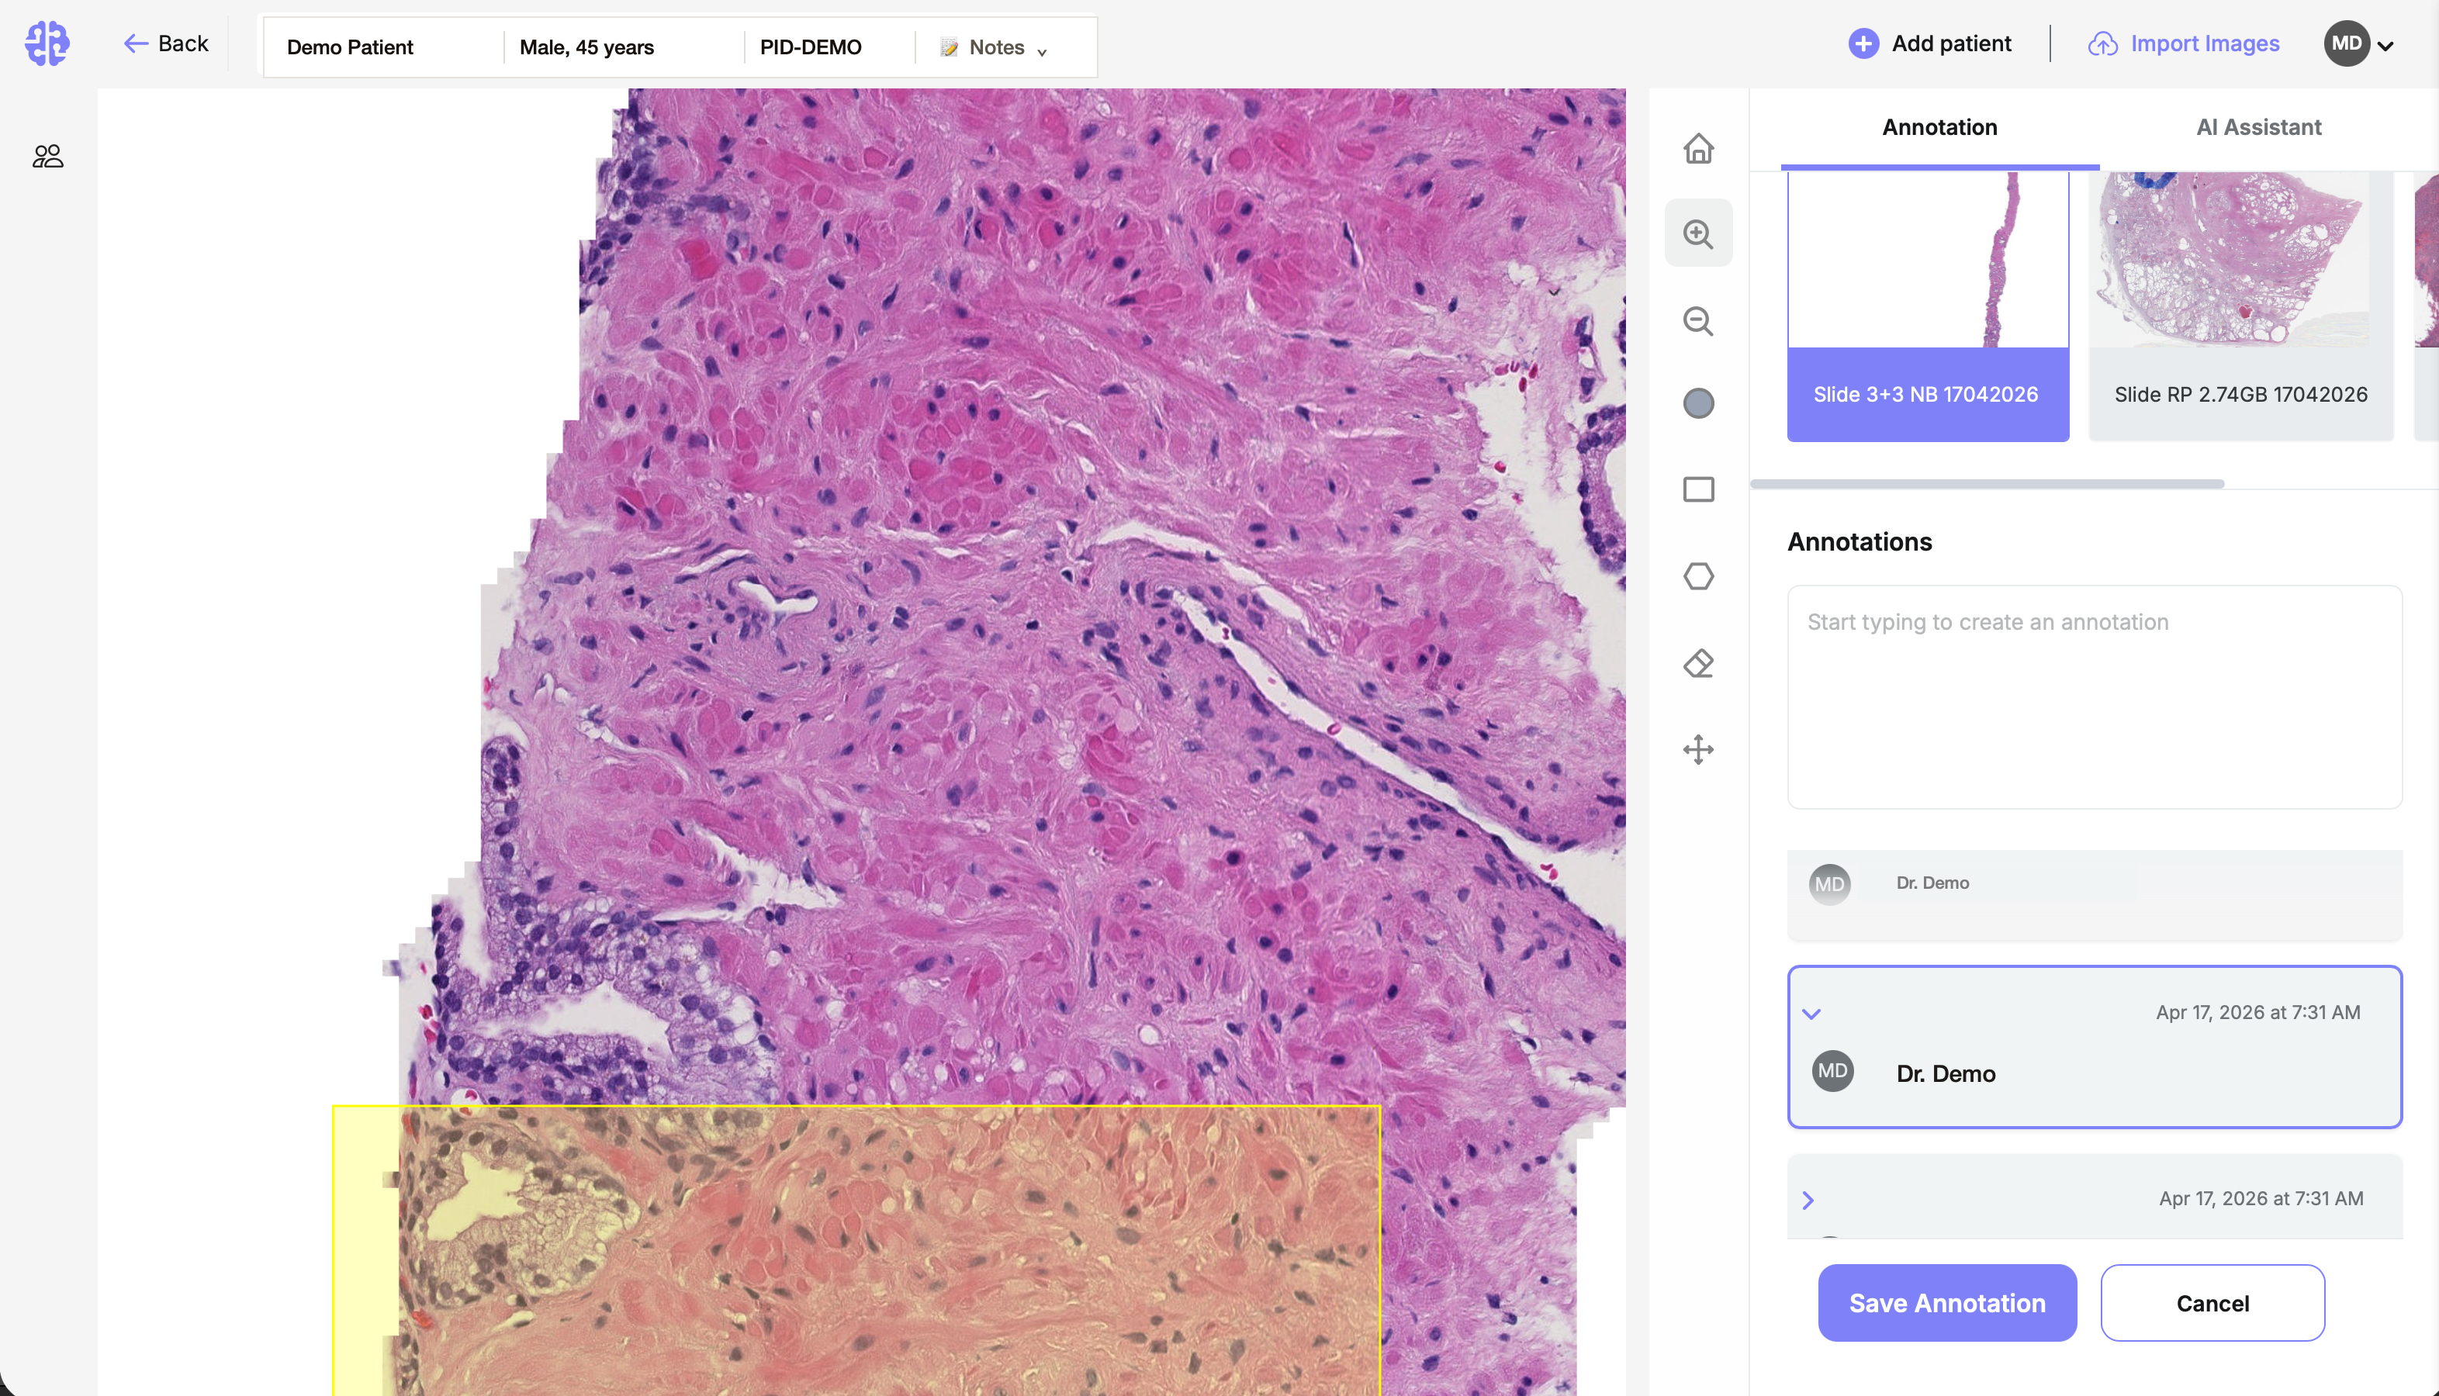Click the Annotations heading
The image size is (2439, 1396).
click(x=1859, y=541)
